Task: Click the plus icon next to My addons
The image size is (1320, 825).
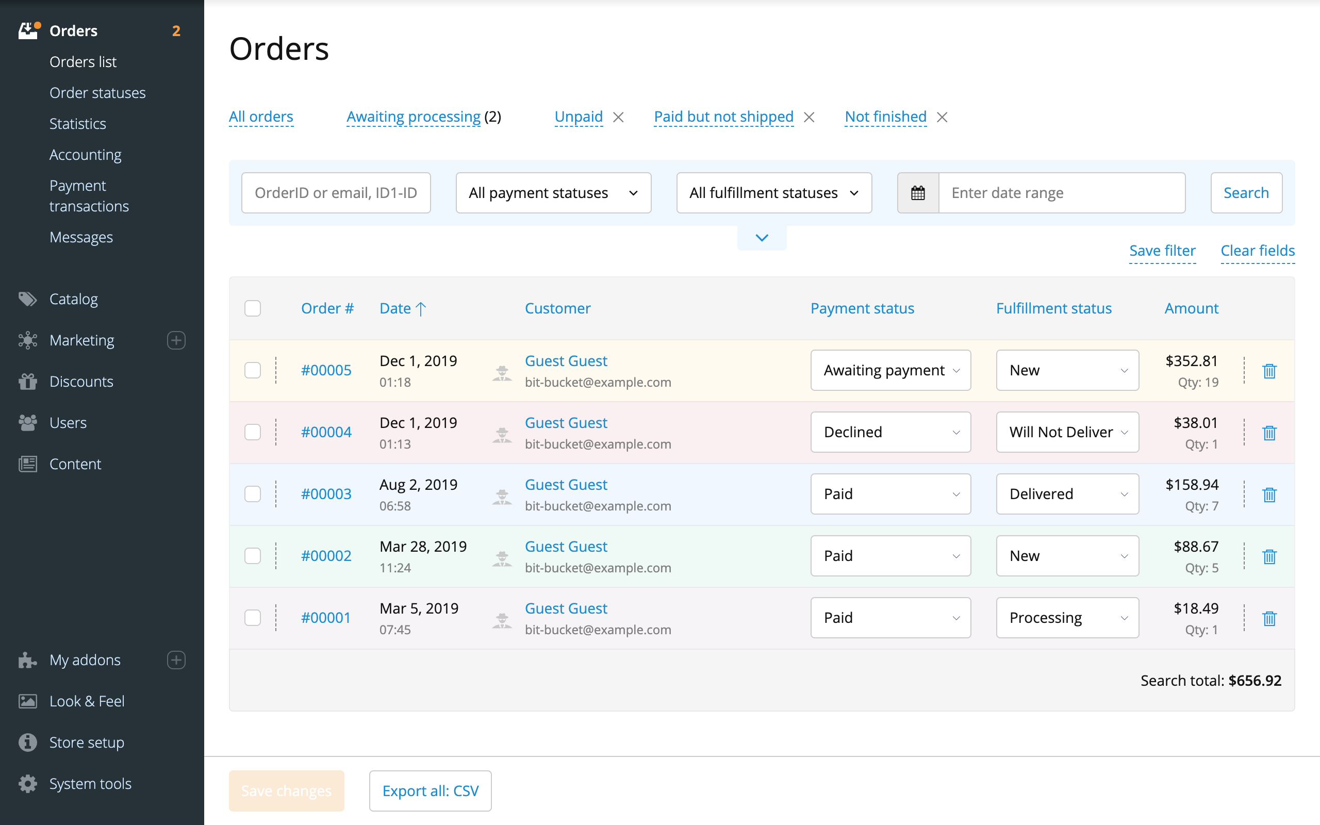Action: click(176, 660)
